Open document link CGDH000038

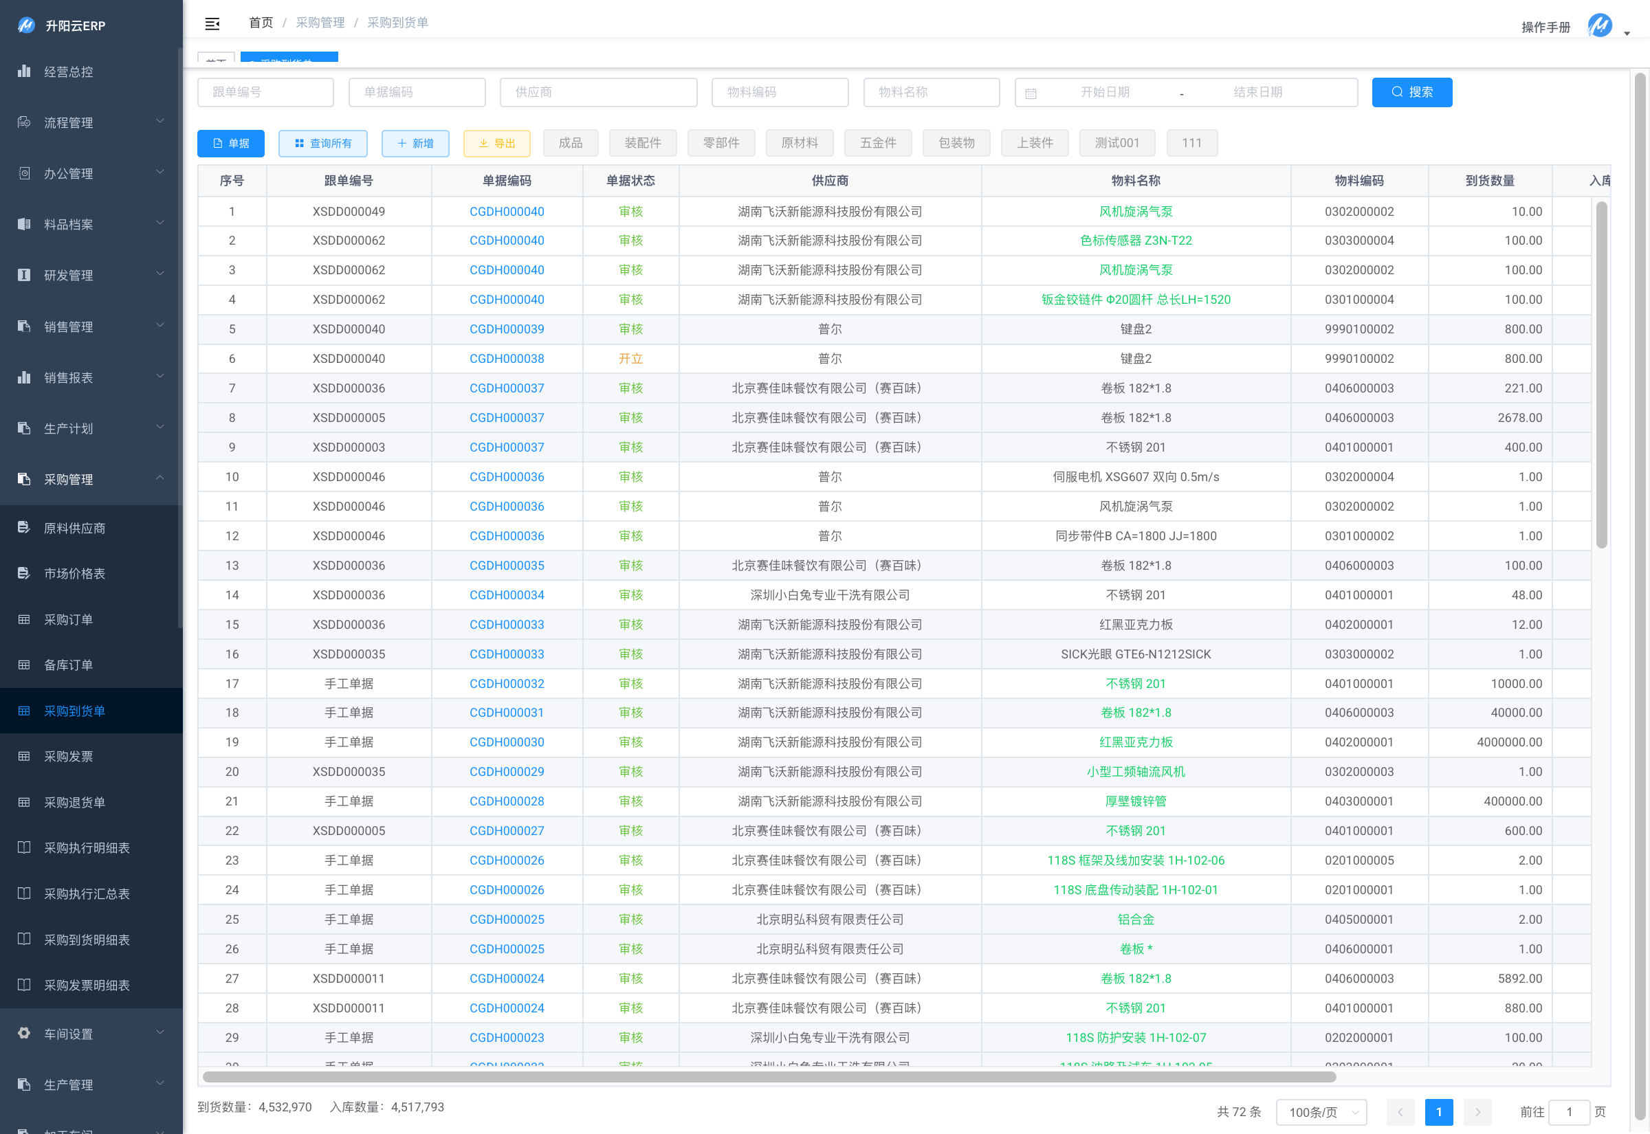click(507, 359)
